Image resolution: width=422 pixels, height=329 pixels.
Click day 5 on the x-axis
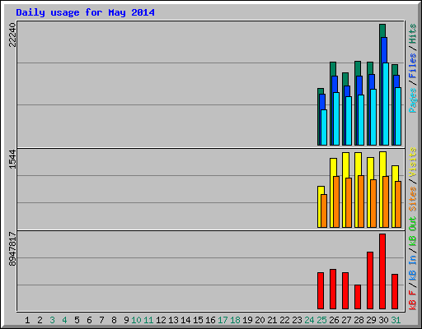tap(77, 320)
